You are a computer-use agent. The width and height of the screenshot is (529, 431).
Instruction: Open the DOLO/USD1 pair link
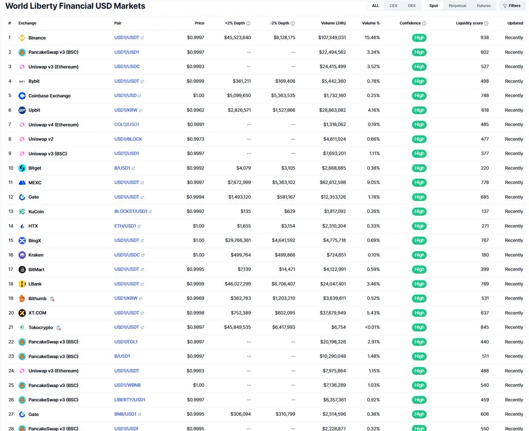127,124
